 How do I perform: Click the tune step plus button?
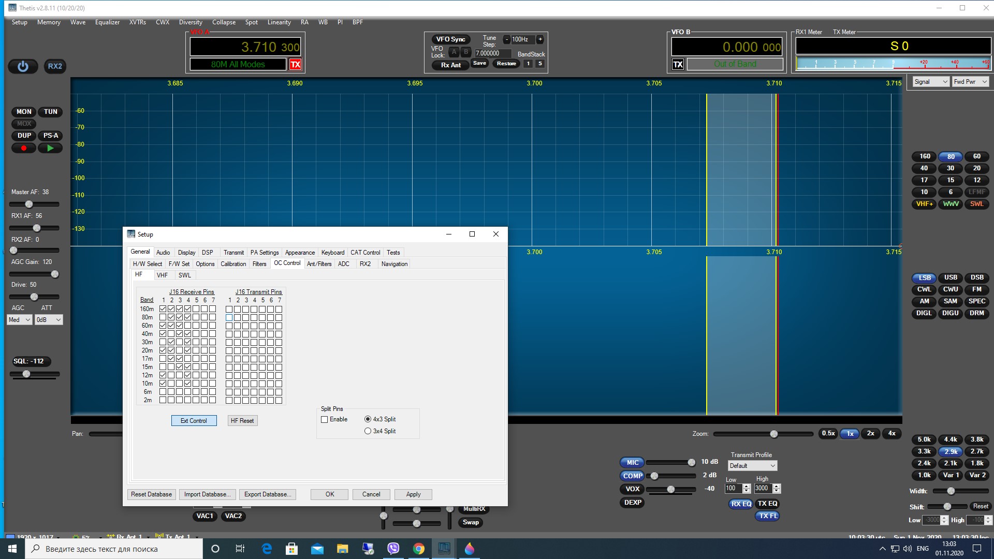tap(540, 39)
